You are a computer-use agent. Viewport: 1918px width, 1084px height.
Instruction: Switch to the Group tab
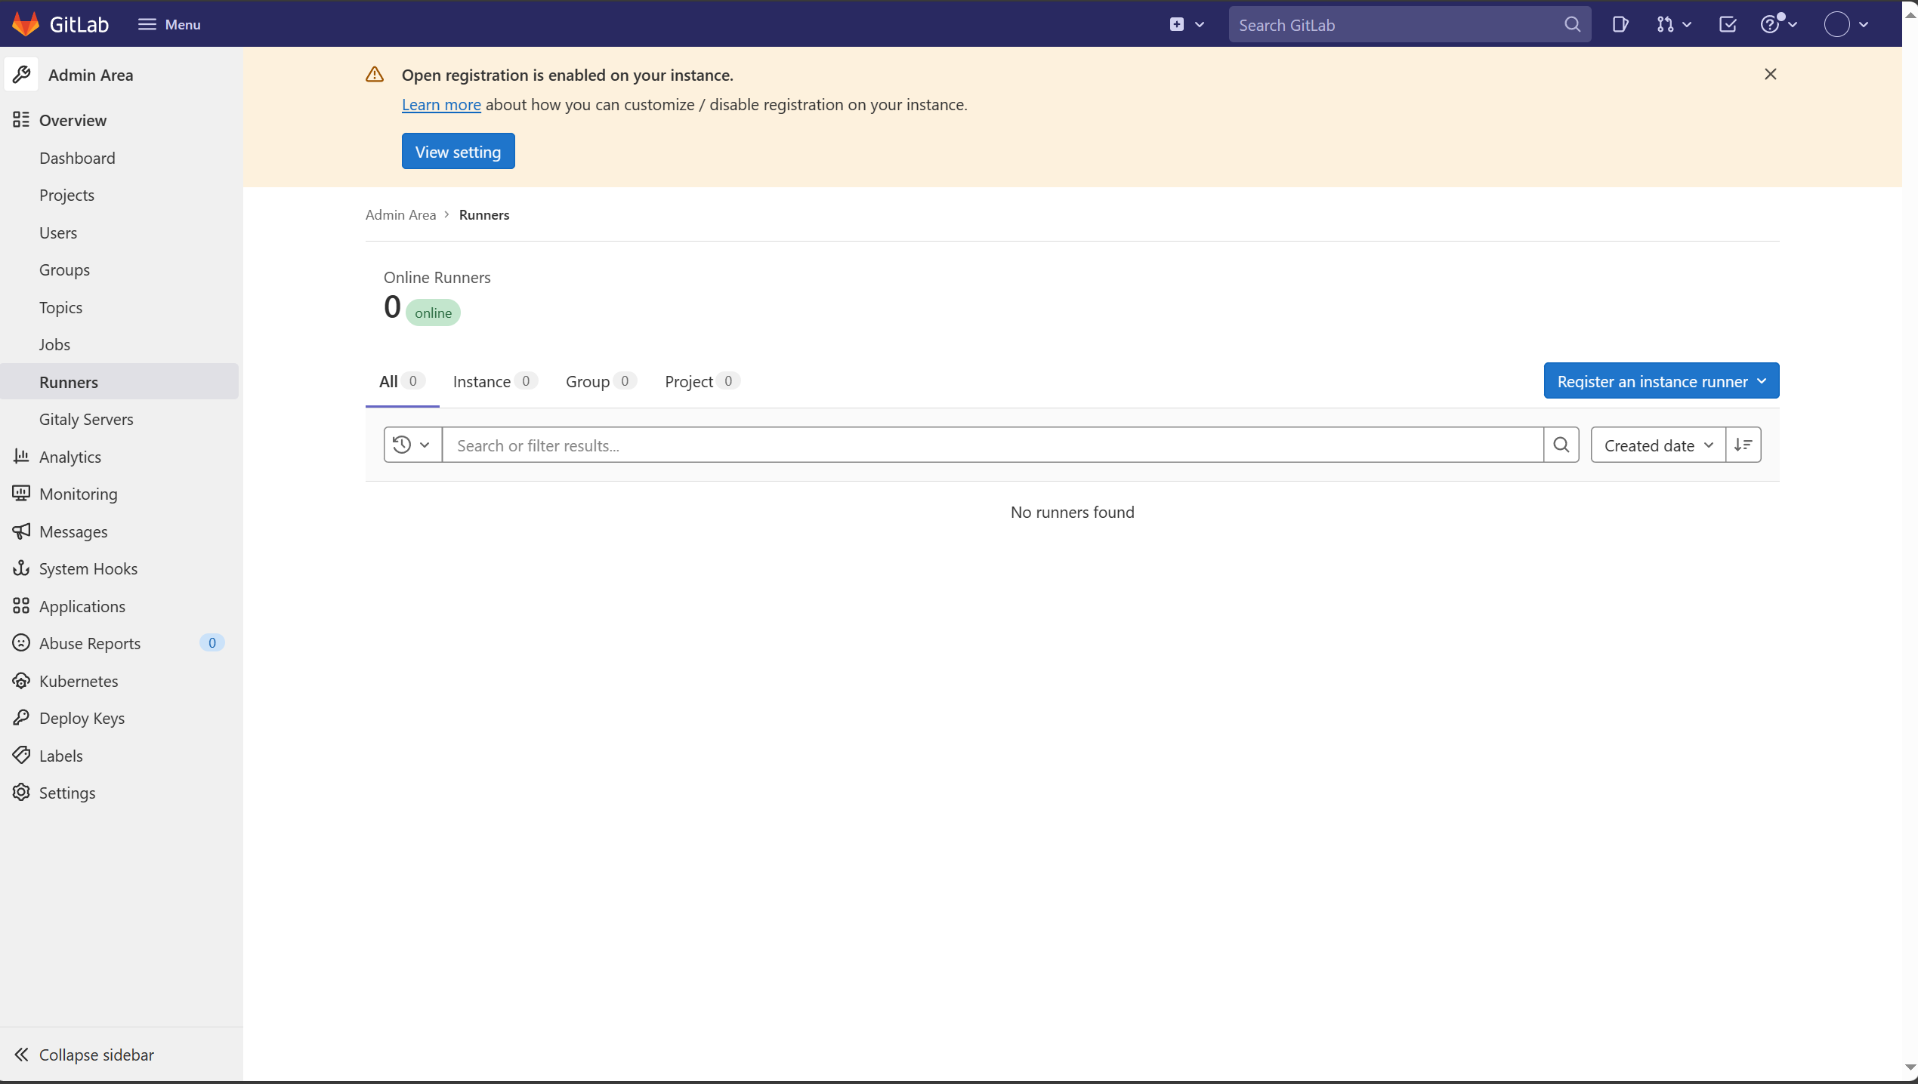click(x=601, y=381)
